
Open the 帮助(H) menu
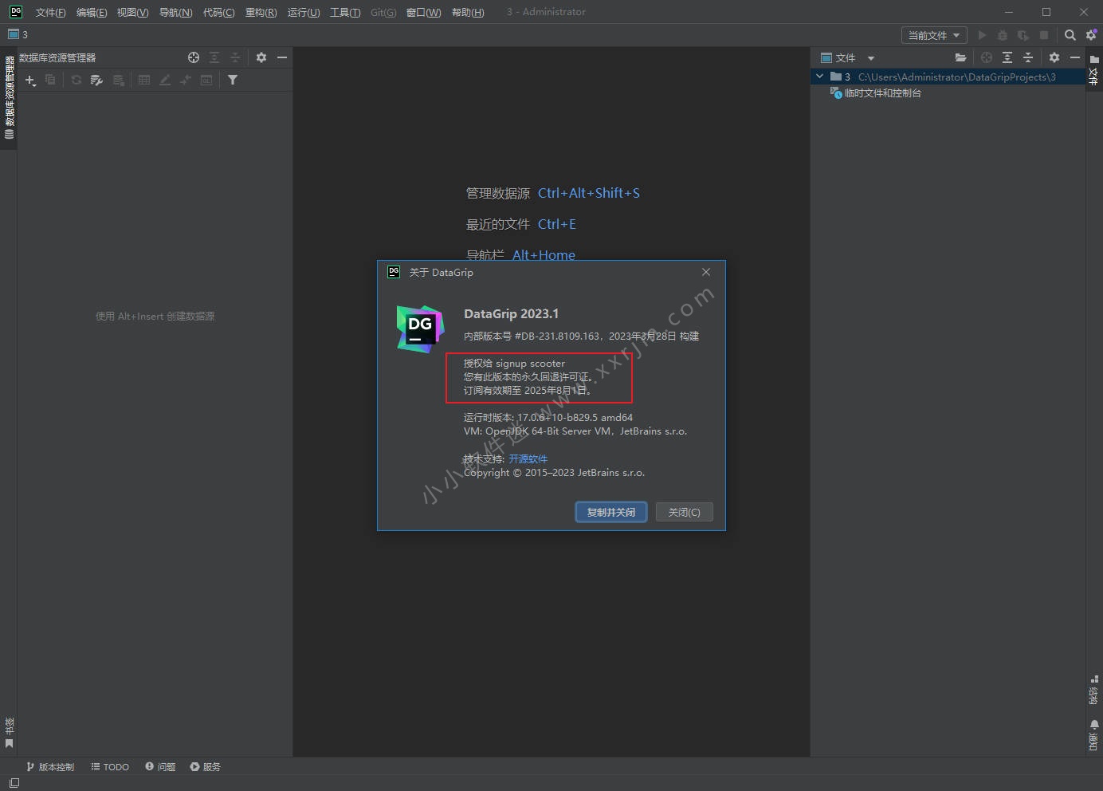point(468,12)
